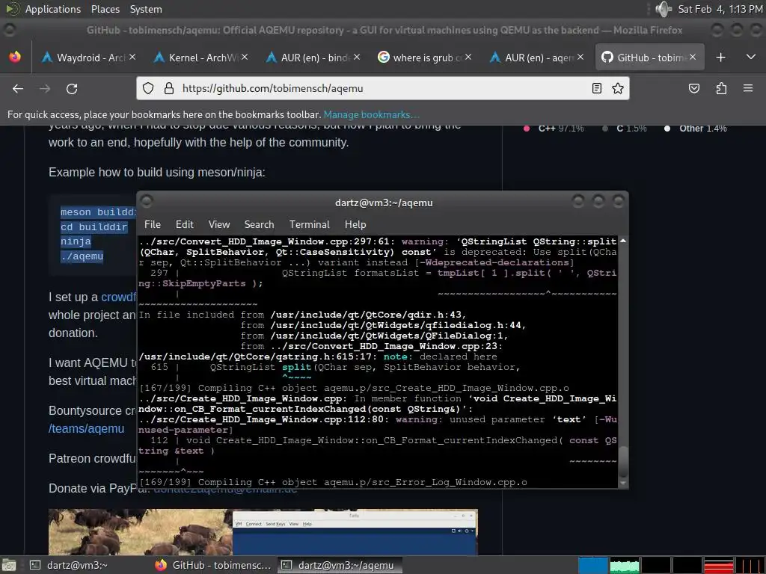Click the Firefox forward arrow
The image size is (766, 574).
(45, 88)
